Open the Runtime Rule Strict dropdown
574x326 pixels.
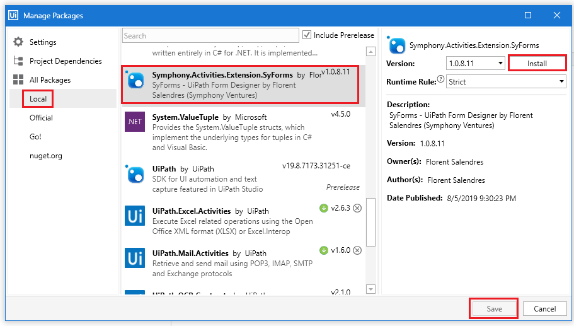[507, 82]
